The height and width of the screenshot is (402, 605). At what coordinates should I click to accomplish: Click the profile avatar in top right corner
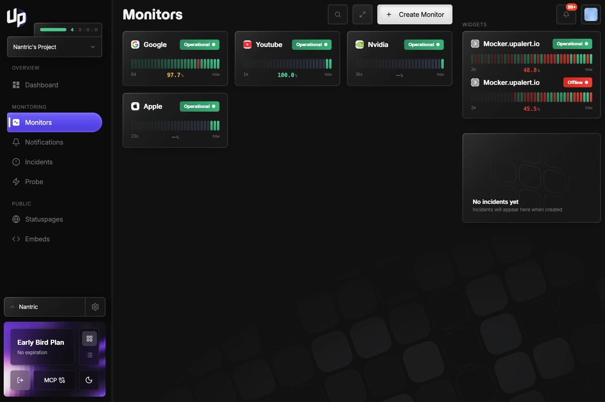tap(591, 14)
